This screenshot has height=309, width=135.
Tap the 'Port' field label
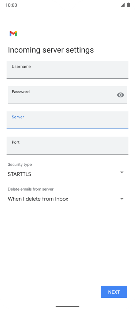coord(16,142)
